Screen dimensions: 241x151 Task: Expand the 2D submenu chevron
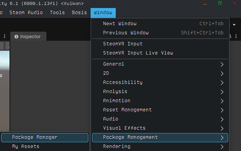click(222, 74)
